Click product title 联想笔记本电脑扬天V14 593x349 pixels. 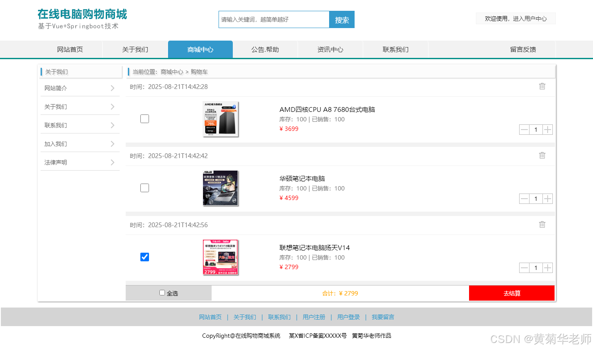click(x=315, y=248)
